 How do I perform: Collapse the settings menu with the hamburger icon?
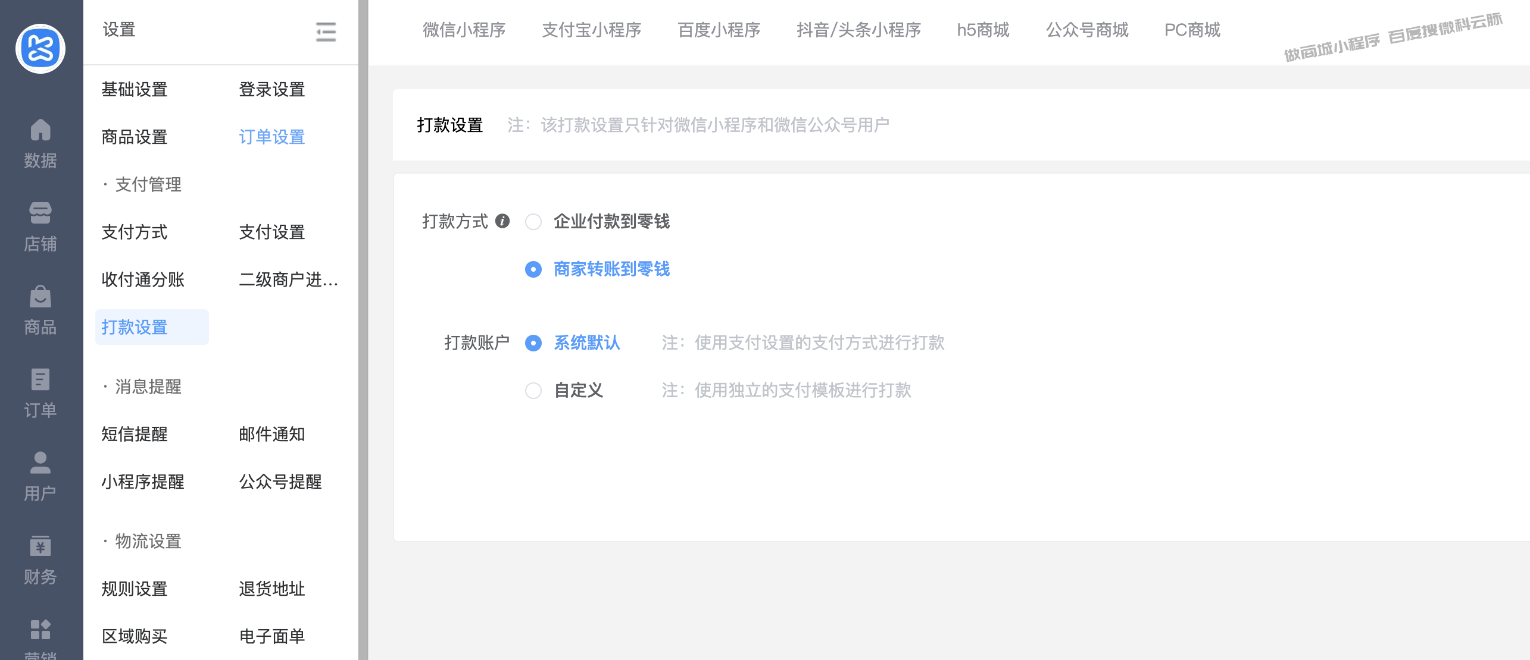tap(326, 32)
